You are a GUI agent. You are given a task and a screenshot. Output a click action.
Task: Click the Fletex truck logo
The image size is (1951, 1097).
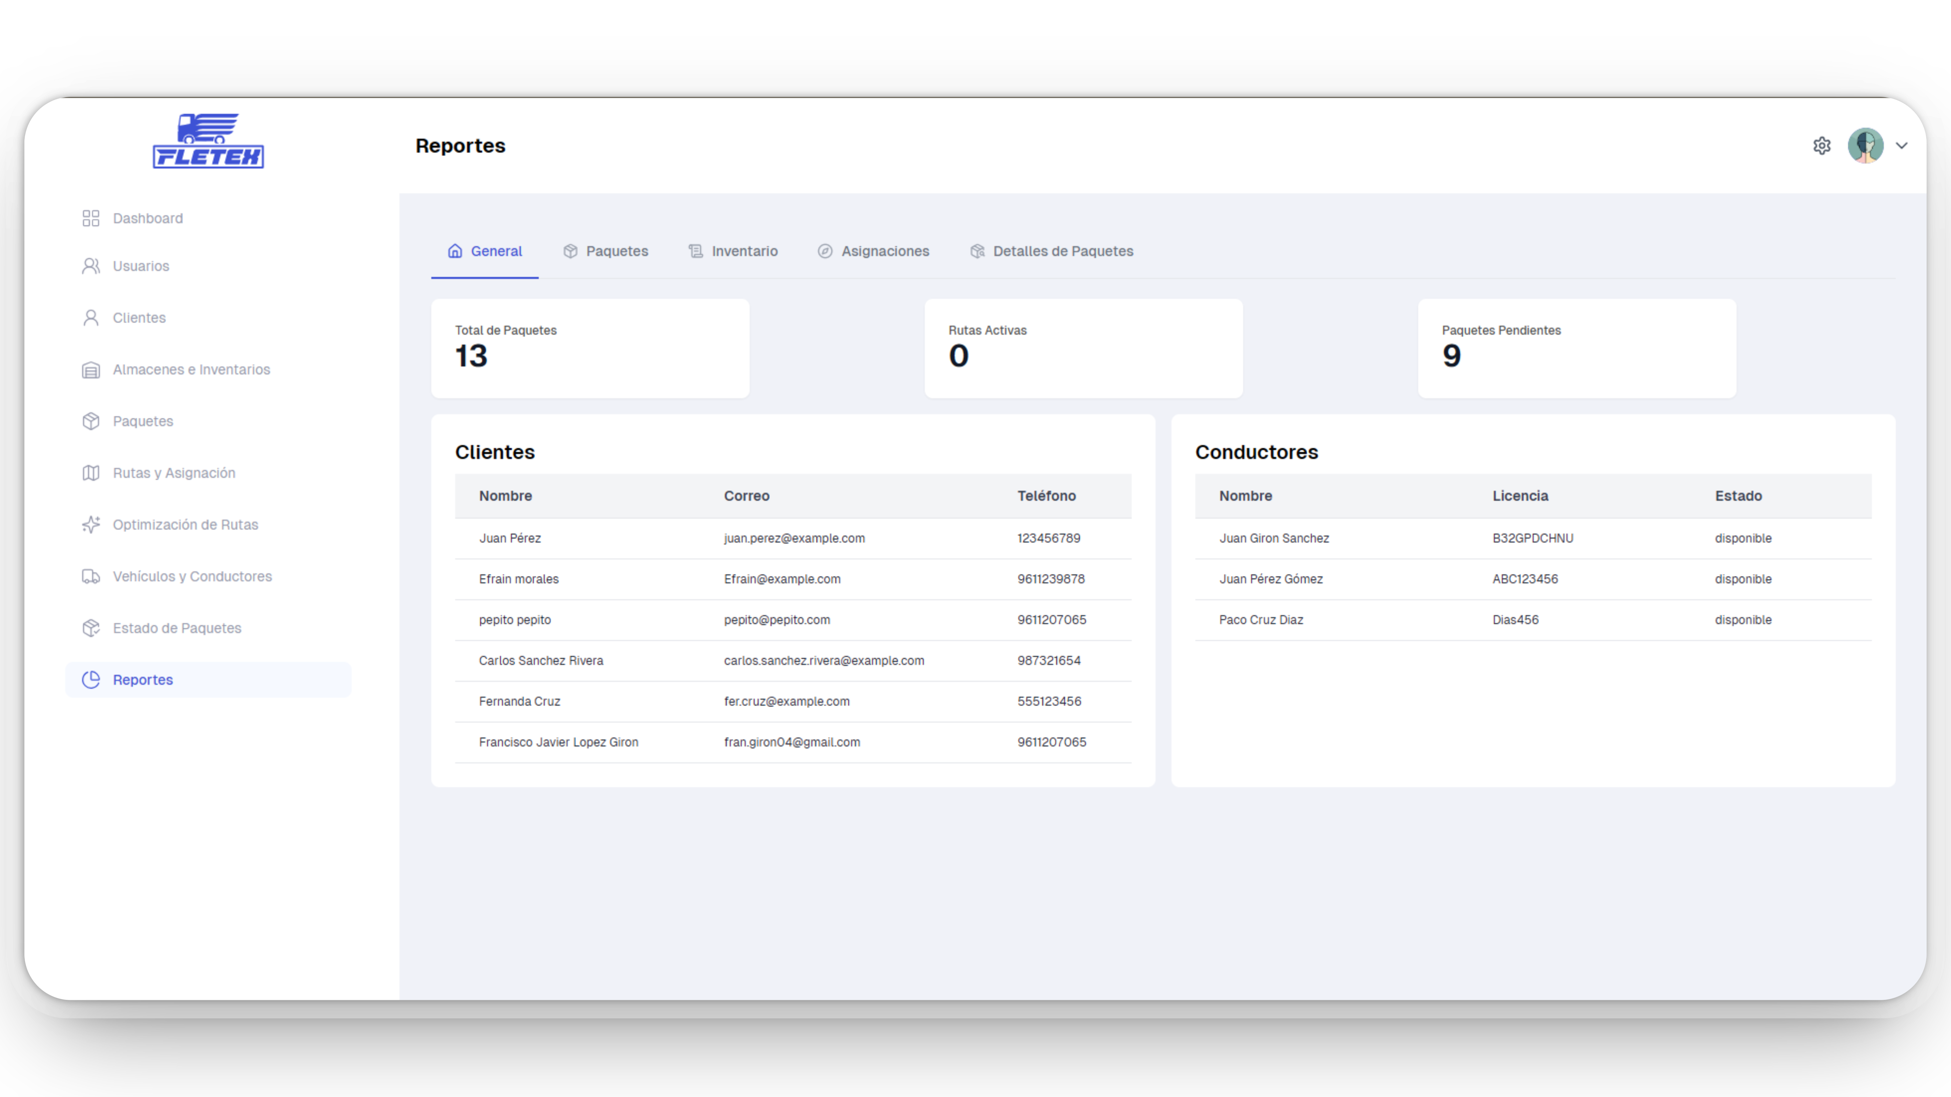click(x=208, y=141)
